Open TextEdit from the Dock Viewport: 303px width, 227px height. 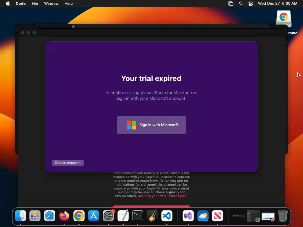123,216
